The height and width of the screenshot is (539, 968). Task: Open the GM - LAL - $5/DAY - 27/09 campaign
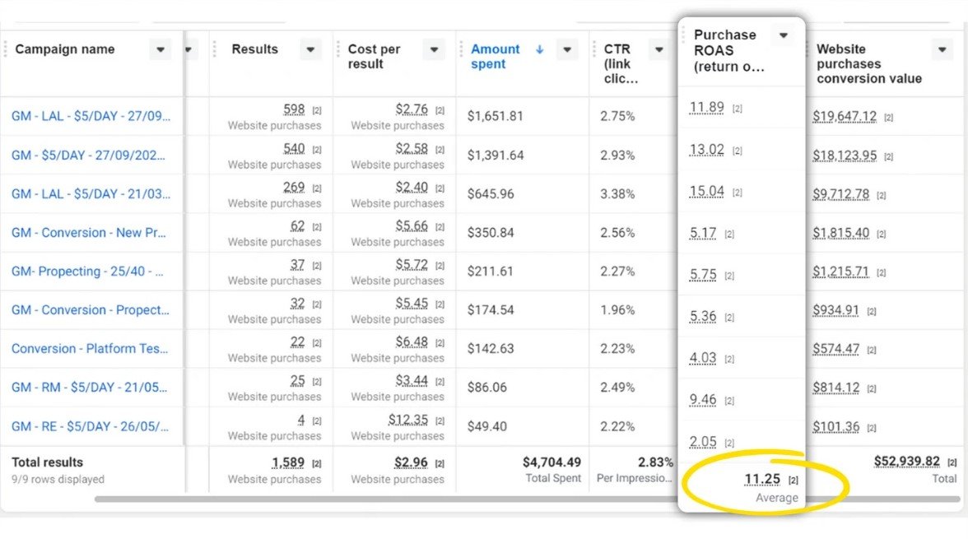(91, 116)
